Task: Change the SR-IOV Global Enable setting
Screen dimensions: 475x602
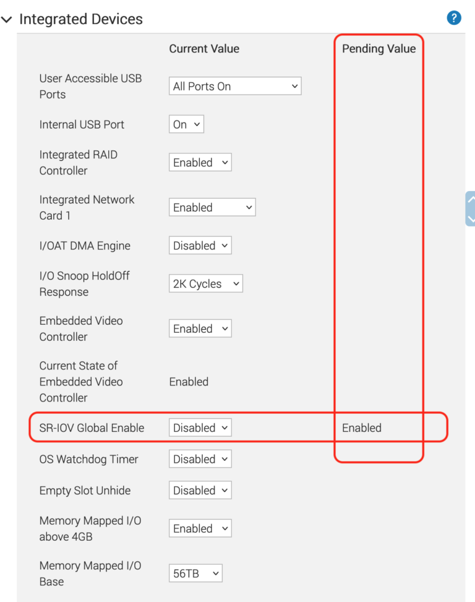Action: click(200, 427)
